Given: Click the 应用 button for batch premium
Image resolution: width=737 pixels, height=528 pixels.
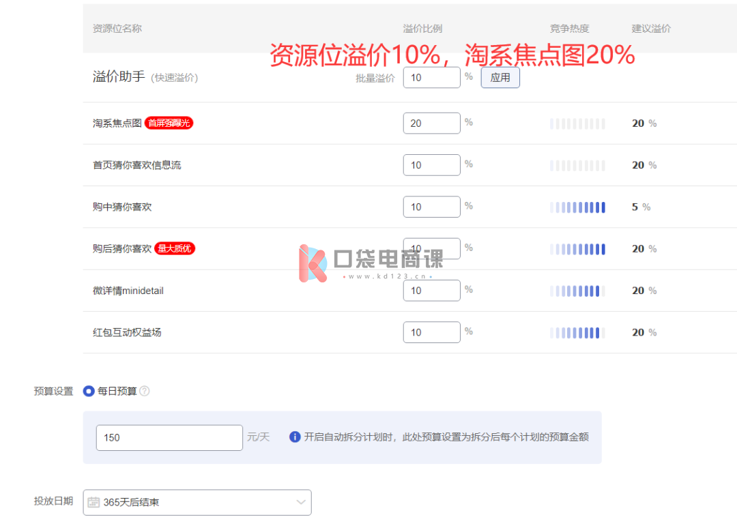Looking at the screenshot, I should [x=500, y=78].
